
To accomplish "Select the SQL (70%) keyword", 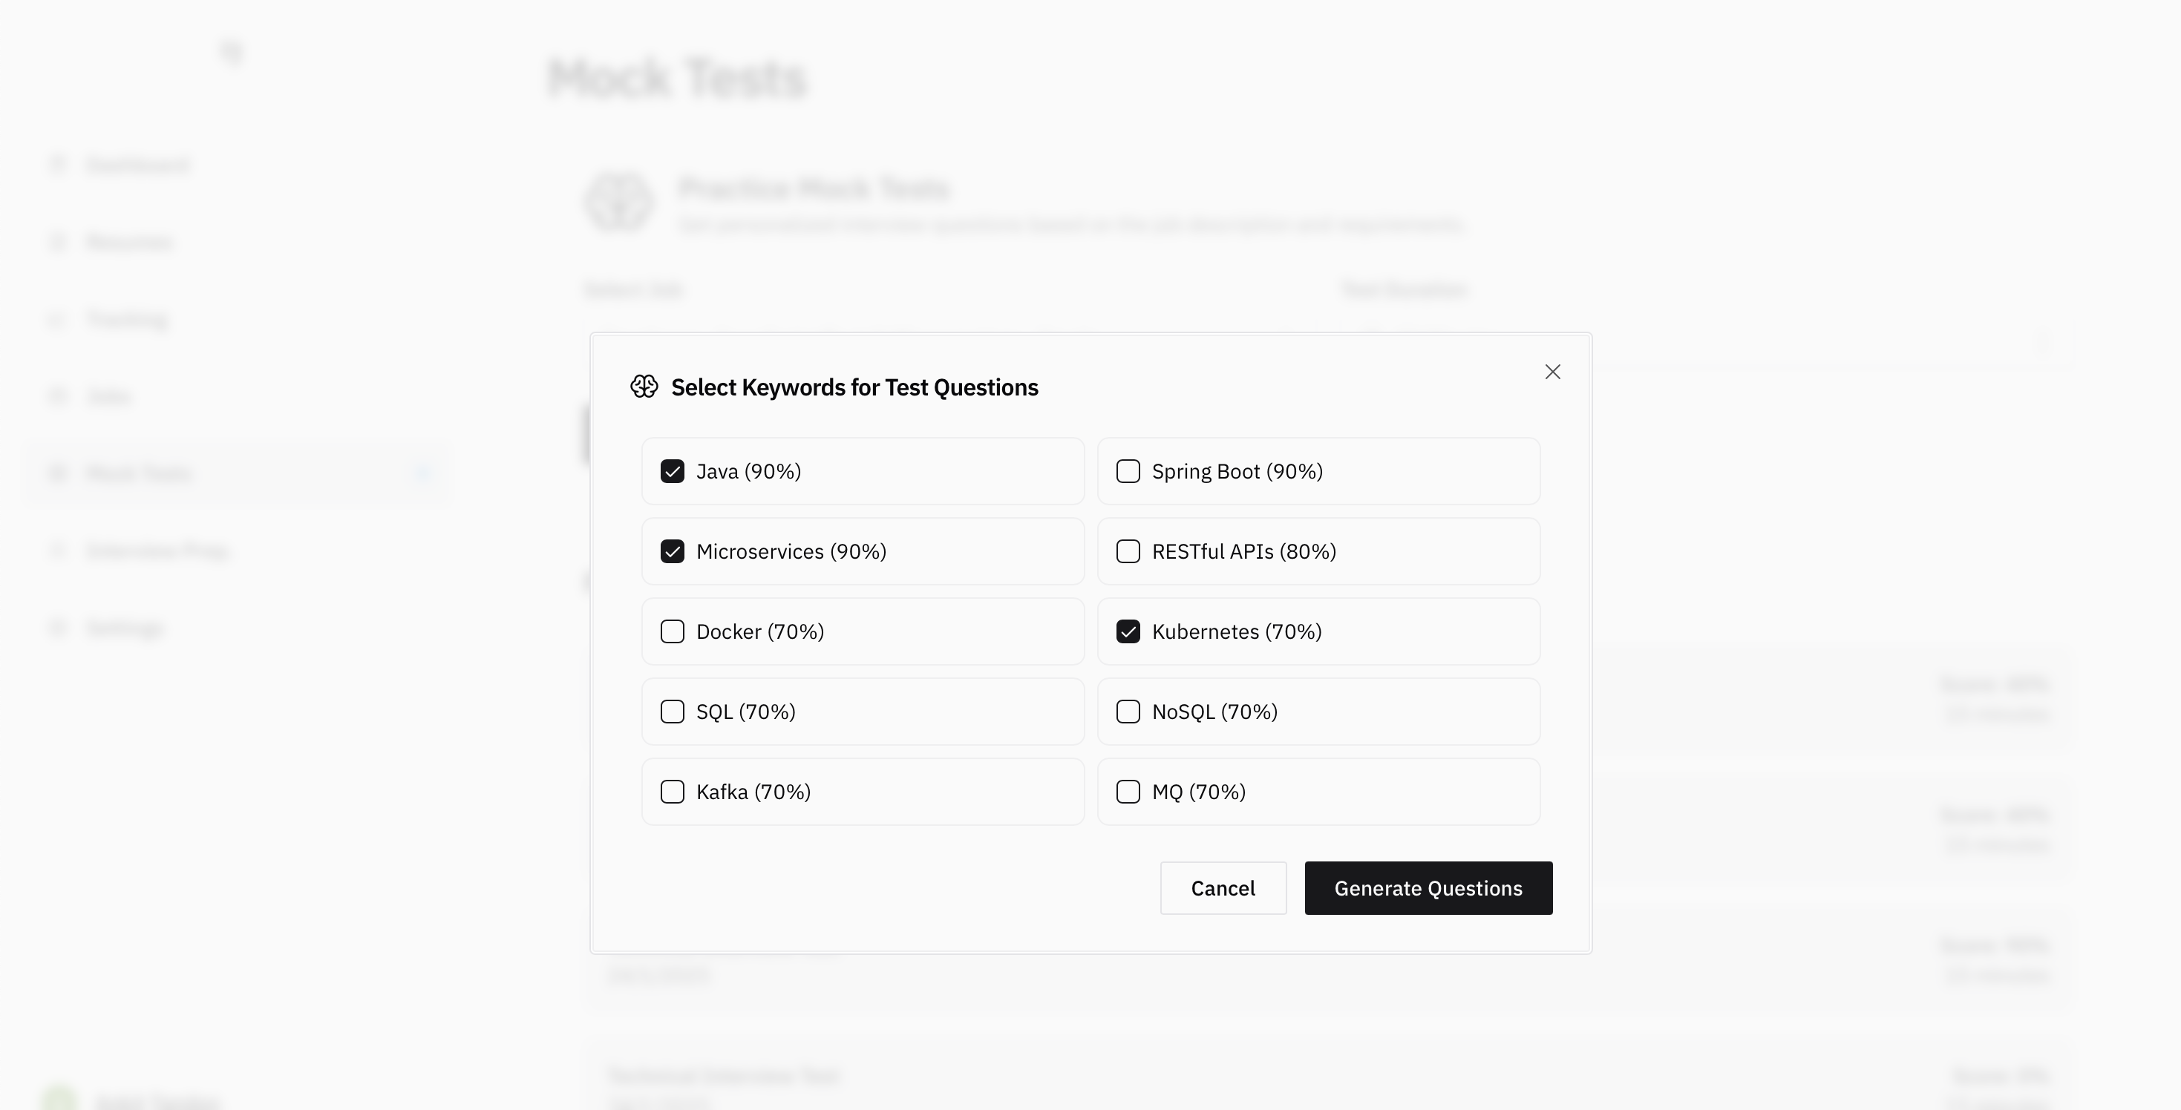I will pos(673,712).
